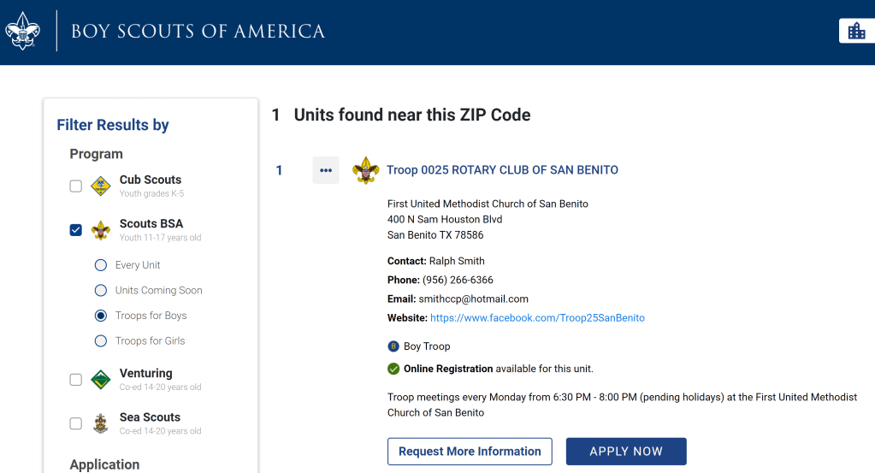Check the Sea Scouts filter checkbox
Viewport: 875px width, 473px height.
[76, 423]
